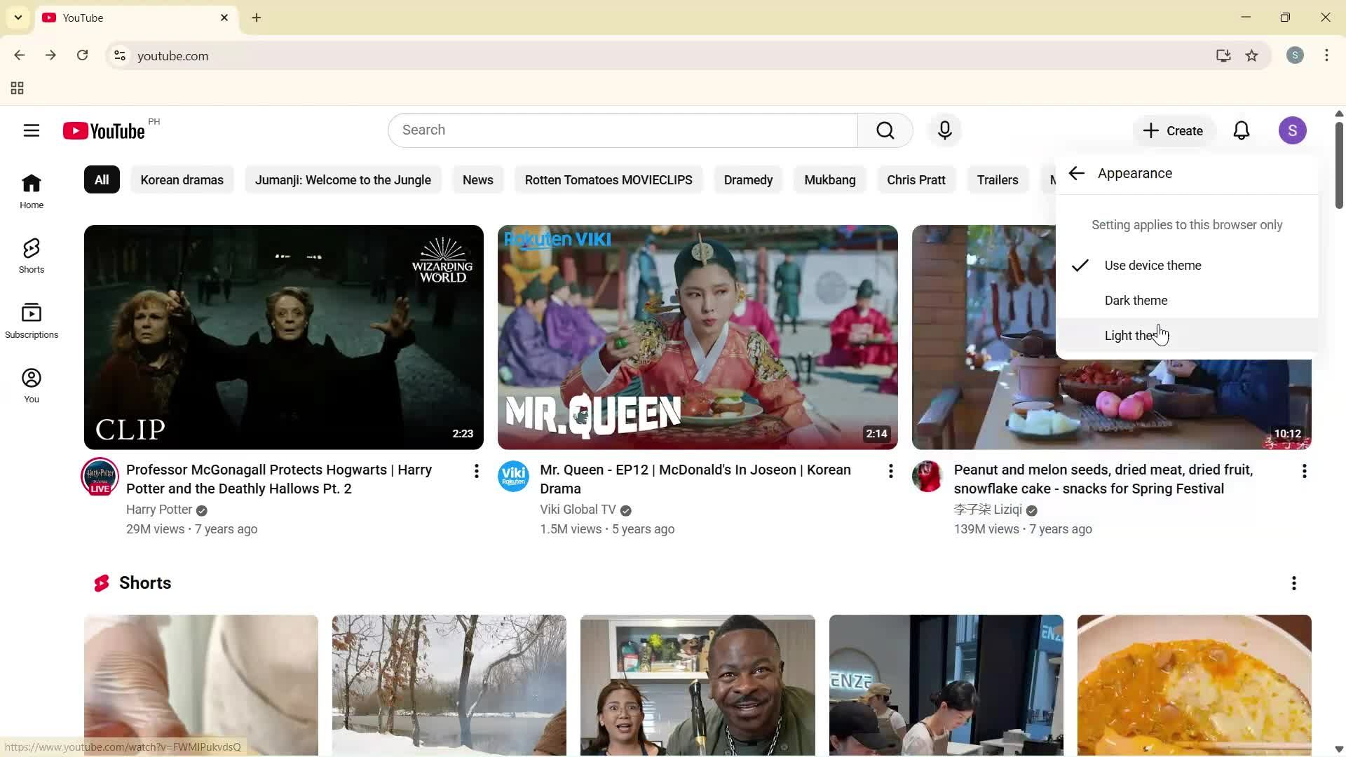Open notifications bell

pos(1242,130)
